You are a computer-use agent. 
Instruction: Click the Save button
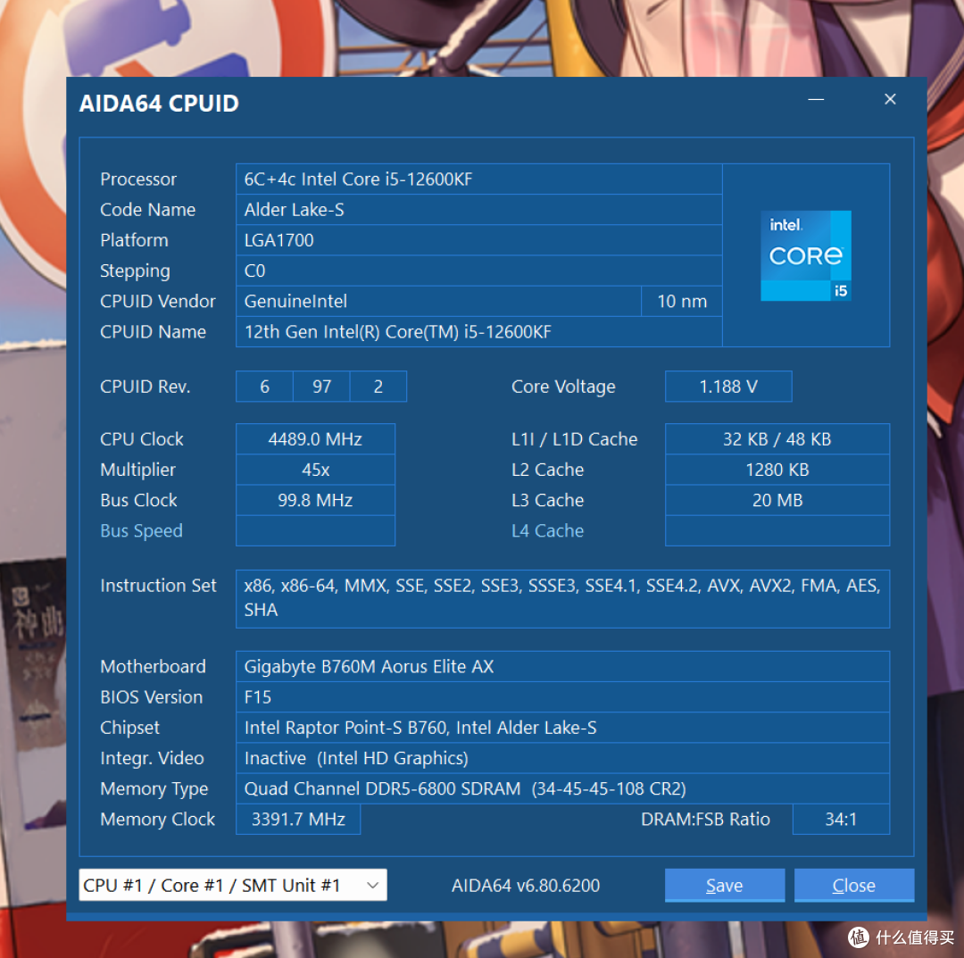[x=724, y=885]
